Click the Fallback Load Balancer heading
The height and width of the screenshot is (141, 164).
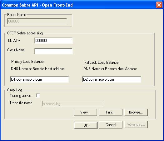pyautogui.click(x=102, y=63)
